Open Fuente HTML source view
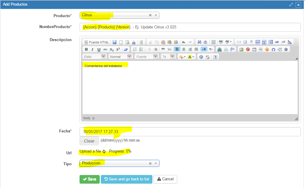The width and height of the screenshot is (305, 188). [96, 42]
